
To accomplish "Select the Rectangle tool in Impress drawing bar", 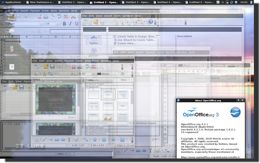I will pyautogui.click(x=57, y=140).
